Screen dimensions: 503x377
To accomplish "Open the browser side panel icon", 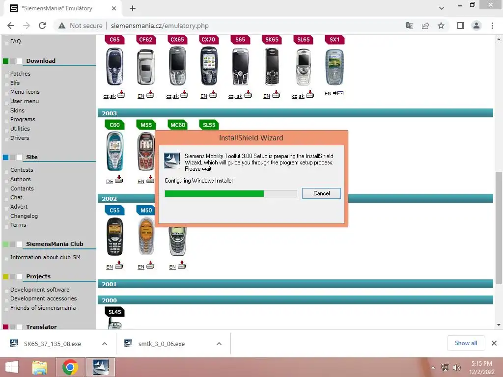I will 461,26.
